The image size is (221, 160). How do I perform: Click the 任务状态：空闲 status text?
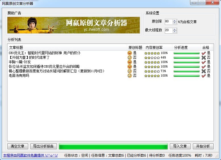76,155
